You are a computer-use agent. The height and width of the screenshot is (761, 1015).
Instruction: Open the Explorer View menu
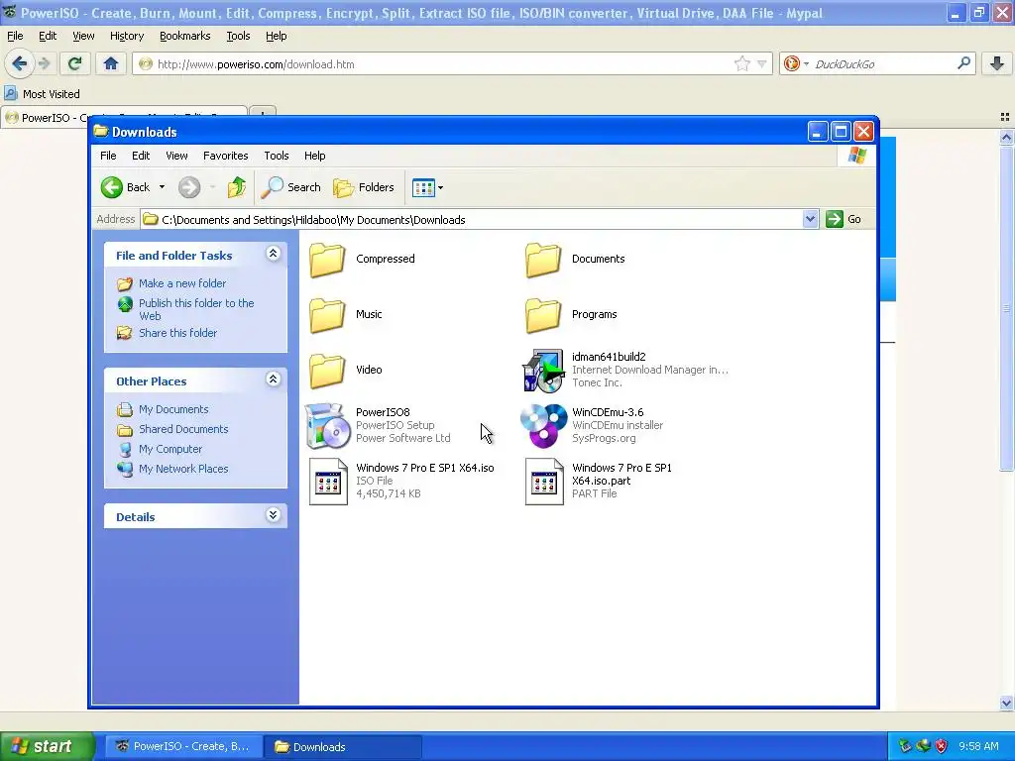(x=176, y=156)
